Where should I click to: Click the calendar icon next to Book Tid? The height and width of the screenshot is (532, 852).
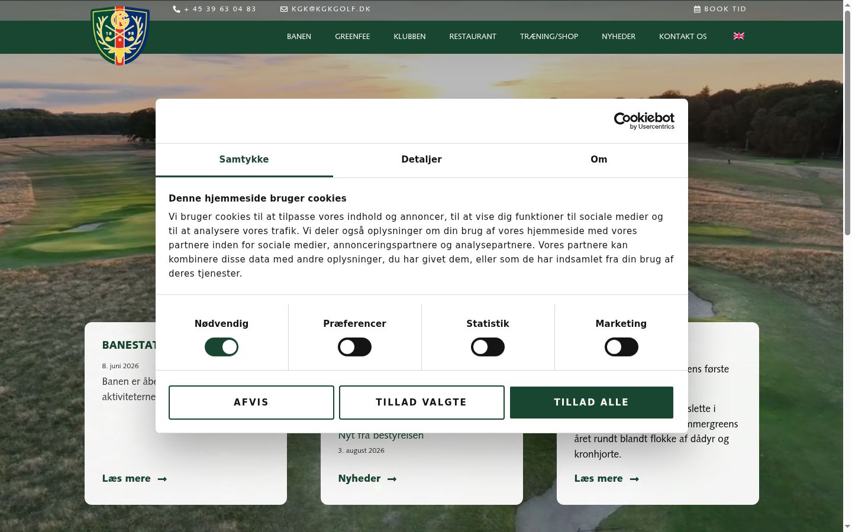(697, 9)
